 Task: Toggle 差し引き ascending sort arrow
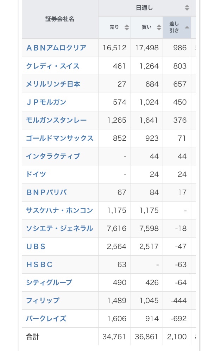tap(187, 27)
